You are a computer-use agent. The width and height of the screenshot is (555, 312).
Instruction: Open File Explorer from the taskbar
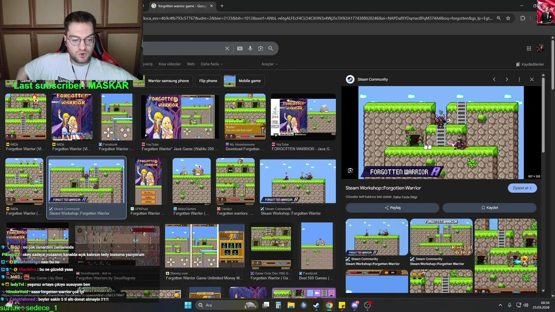pyautogui.click(x=291, y=305)
